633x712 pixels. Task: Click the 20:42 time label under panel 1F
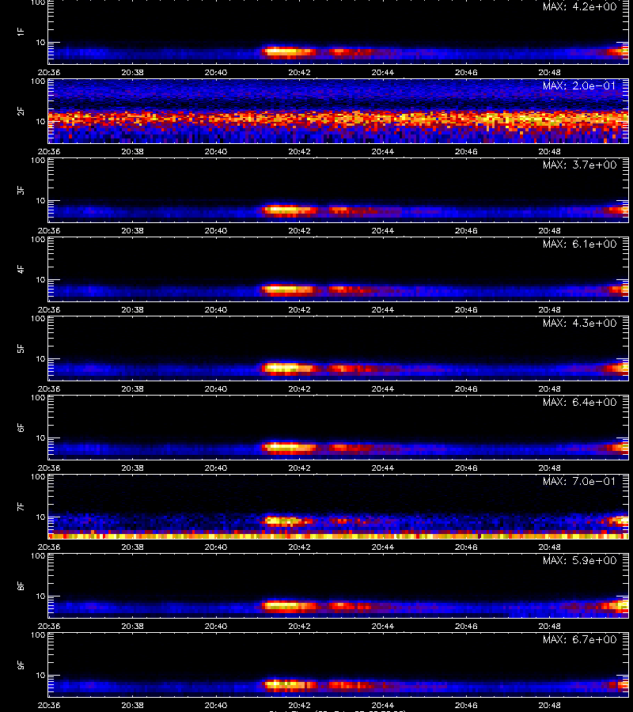(x=299, y=72)
